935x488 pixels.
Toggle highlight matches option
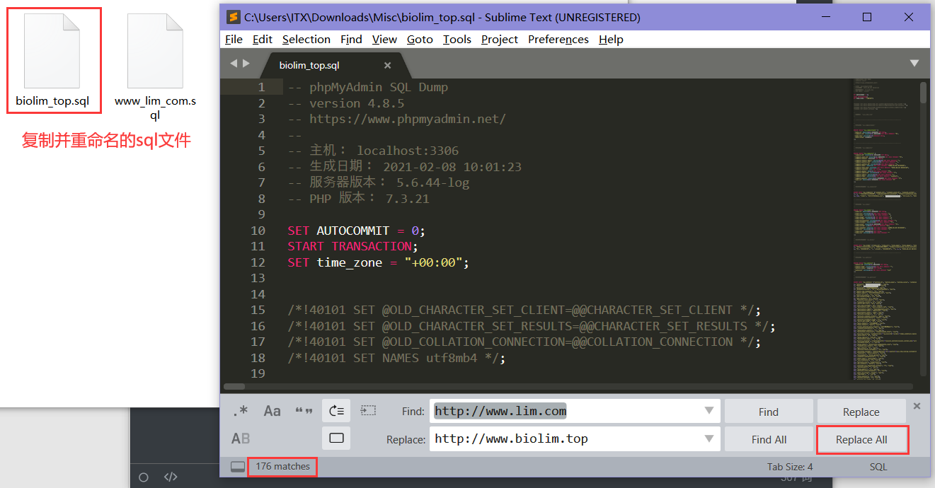336,438
